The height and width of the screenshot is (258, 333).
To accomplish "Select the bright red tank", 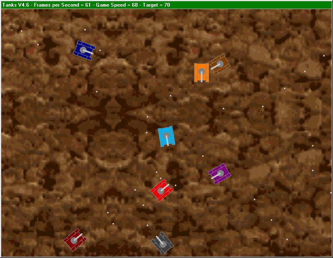I will coord(161,190).
